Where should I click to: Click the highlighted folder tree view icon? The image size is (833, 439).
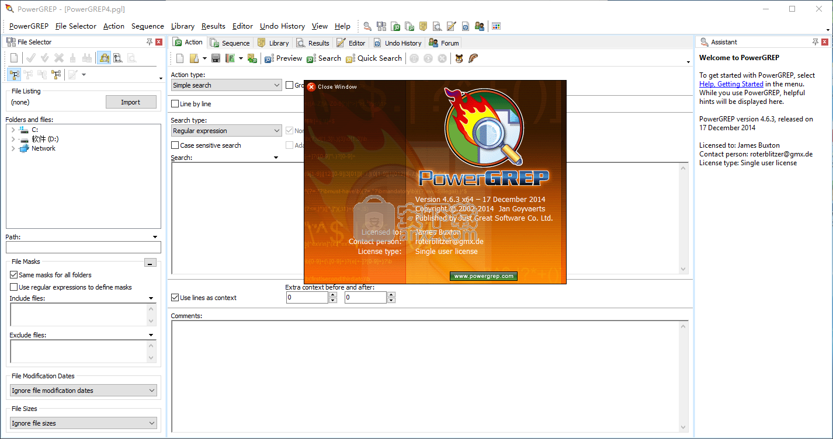pos(14,74)
